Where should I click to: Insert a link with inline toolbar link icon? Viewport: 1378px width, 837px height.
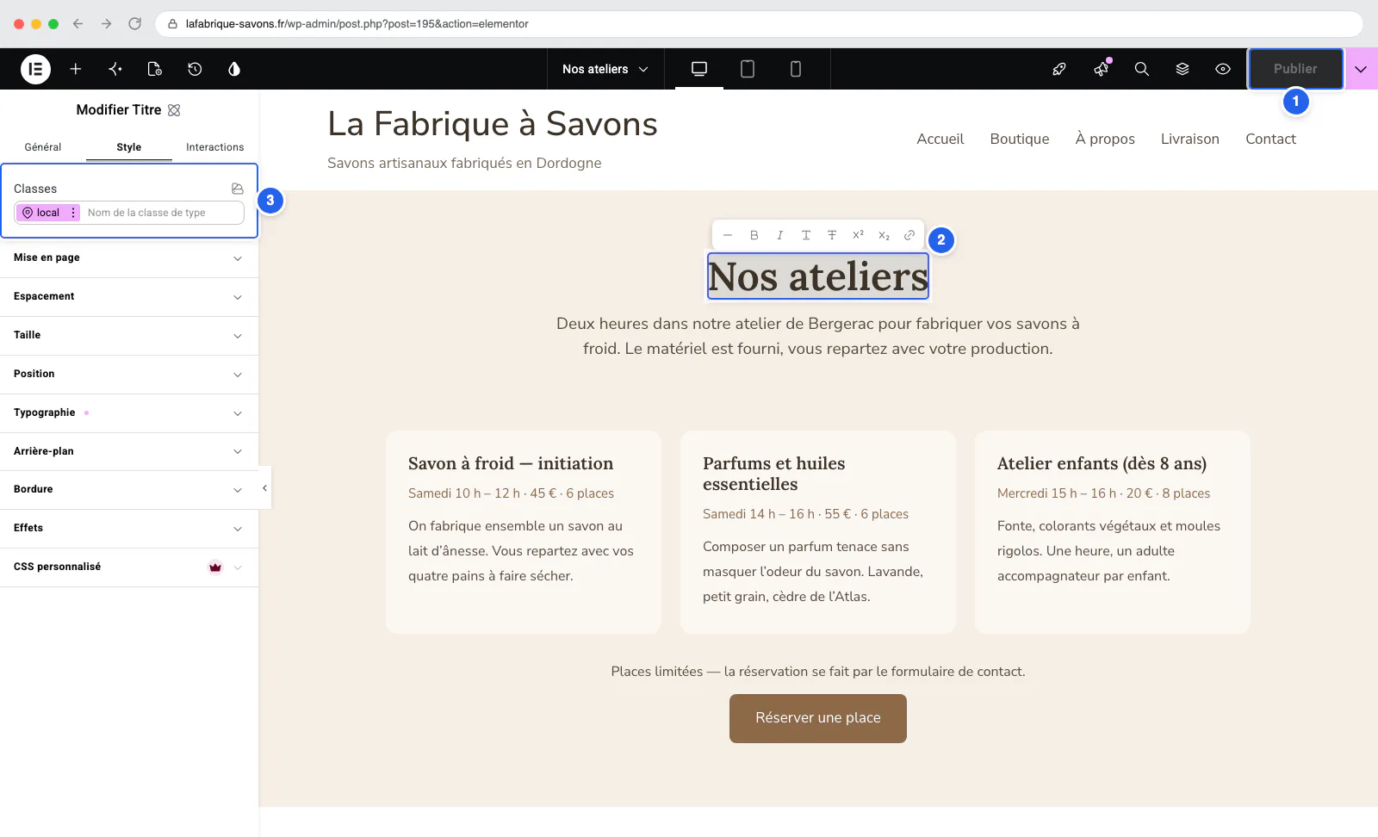(909, 235)
